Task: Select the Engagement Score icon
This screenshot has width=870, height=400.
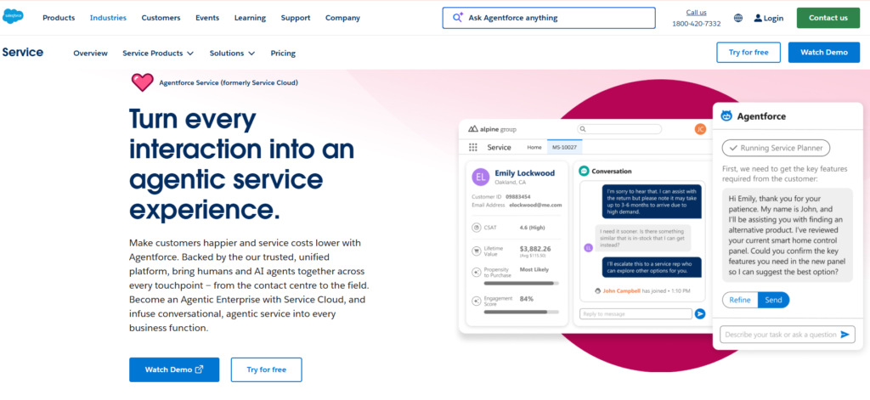Action: (476, 301)
